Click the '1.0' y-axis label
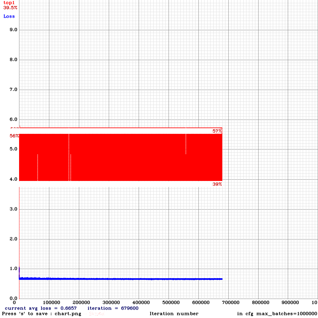This screenshot has height=318, width=318. [13, 269]
